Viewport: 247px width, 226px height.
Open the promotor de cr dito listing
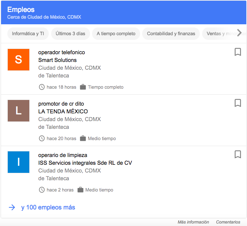point(61,104)
